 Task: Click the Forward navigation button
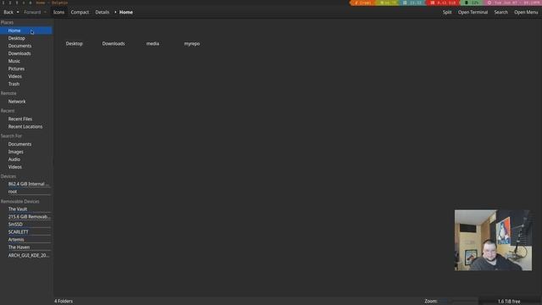click(32, 12)
